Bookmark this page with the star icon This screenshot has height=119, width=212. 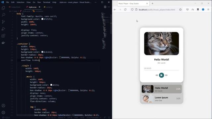click(180, 10)
